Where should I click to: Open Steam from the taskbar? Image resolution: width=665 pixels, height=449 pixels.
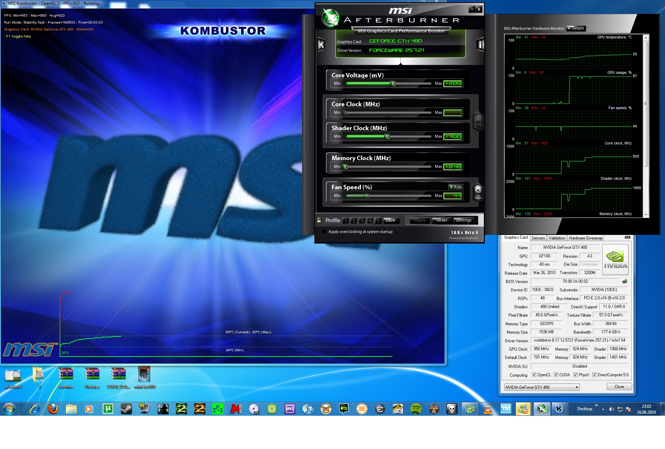(126, 409)
